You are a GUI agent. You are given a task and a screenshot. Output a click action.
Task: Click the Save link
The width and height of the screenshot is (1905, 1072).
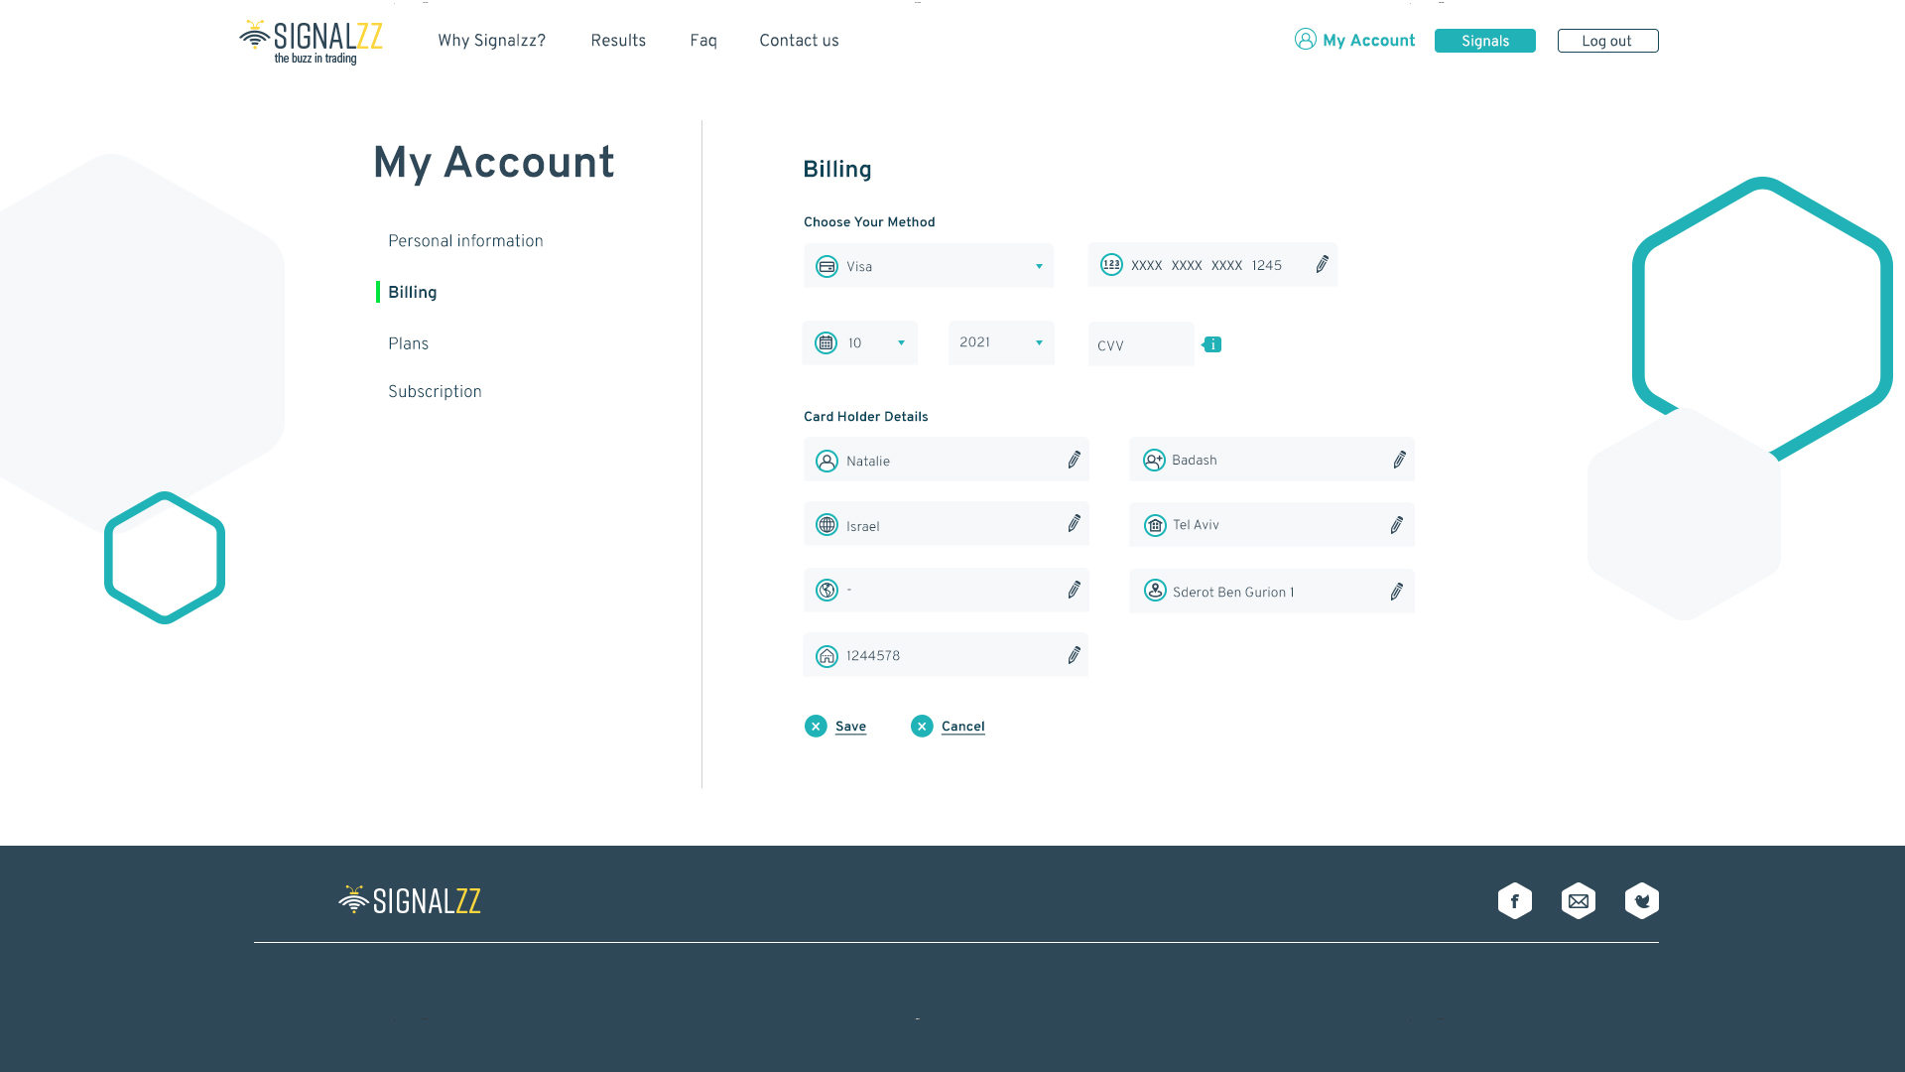[x=849, y=727]
